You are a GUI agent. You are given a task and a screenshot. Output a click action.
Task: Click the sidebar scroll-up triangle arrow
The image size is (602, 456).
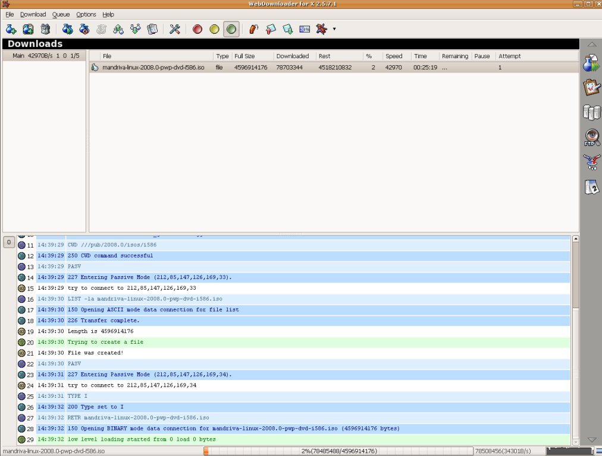tap(592, 45)
